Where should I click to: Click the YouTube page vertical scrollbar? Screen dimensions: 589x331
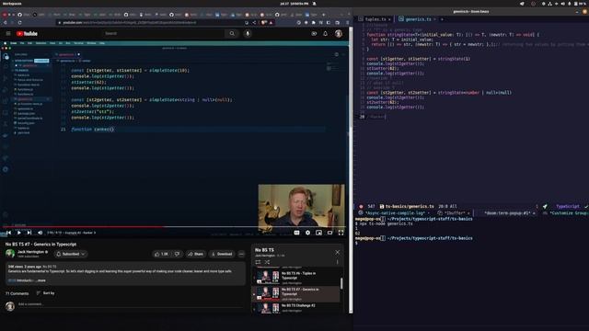coord(351,169)
